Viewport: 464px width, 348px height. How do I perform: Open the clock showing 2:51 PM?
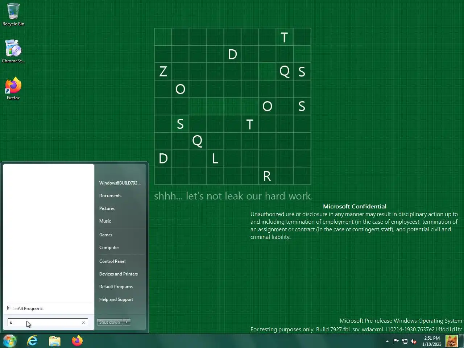[x=432, y=341]
